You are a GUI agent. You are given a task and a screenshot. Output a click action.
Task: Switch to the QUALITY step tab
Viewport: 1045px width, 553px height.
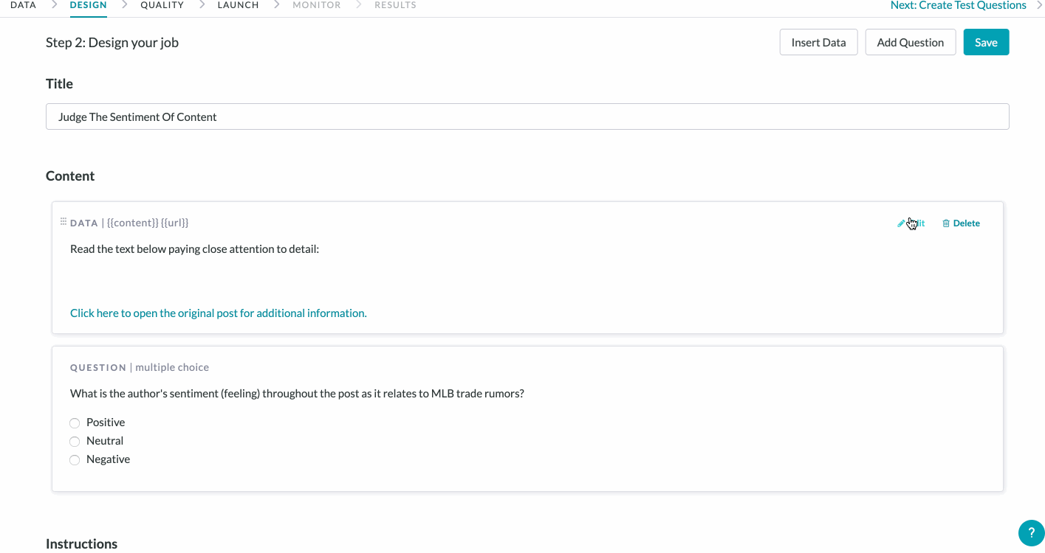click(162, 5)
